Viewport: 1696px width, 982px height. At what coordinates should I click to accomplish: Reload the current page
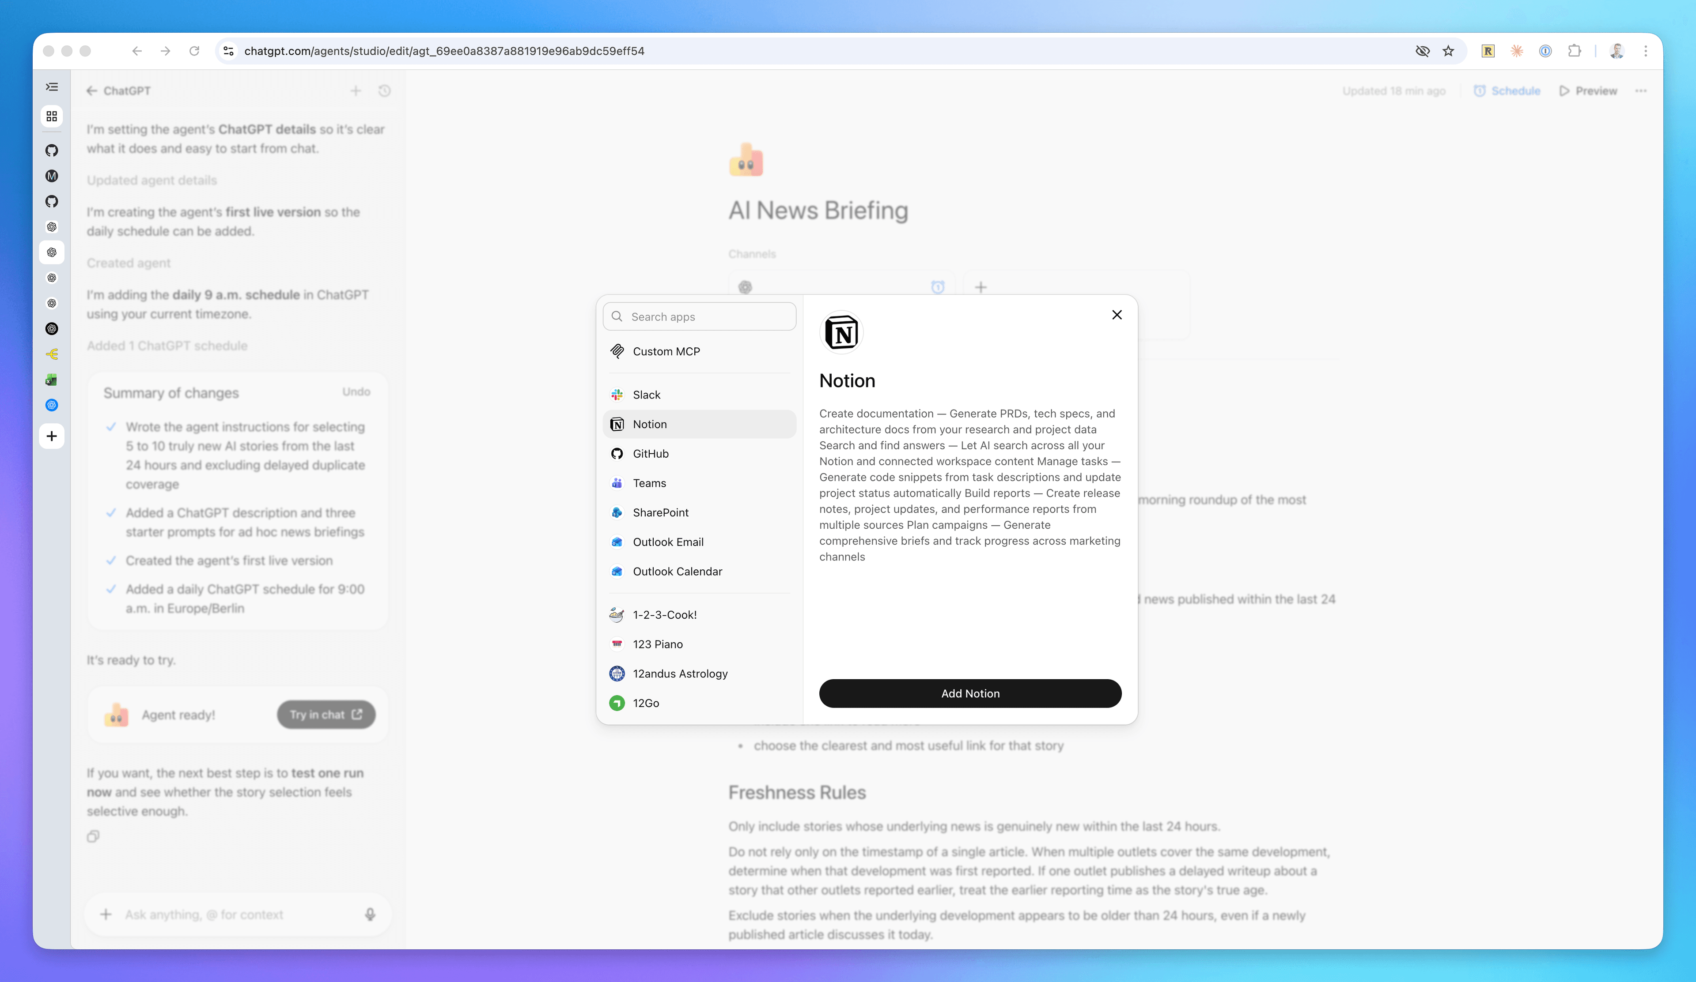[x=194, y=50]
